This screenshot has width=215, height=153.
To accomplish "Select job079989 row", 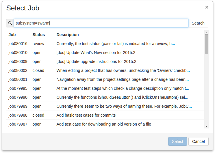I will coord(105,106).
